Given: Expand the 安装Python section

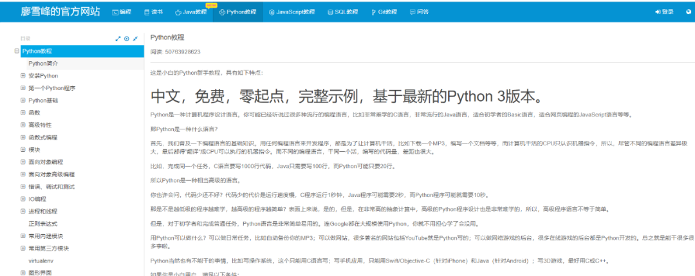Looking at the screenshot, I should point(23,76).
